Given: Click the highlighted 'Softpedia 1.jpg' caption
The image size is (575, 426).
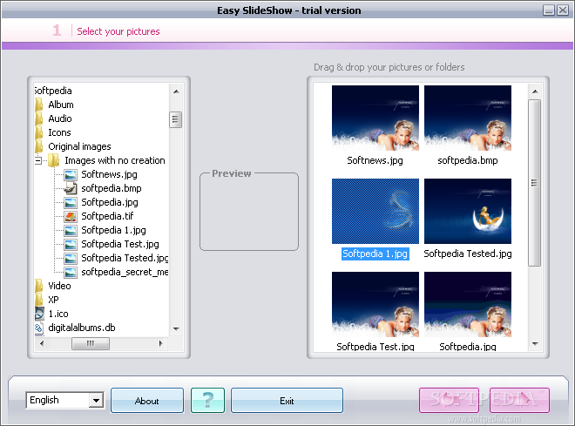Looking at the screenshot, I should tap(375, 254).
